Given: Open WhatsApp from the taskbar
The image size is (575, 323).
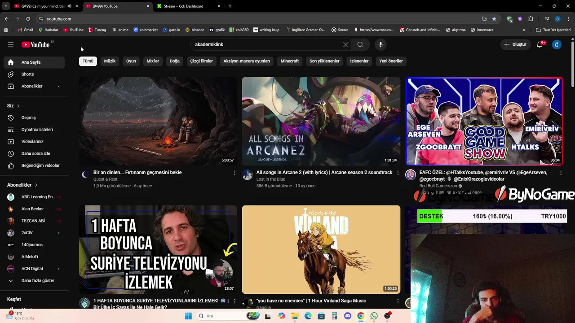Looking at the screenshot, I should pyautogui.click(x=374, y=316).
